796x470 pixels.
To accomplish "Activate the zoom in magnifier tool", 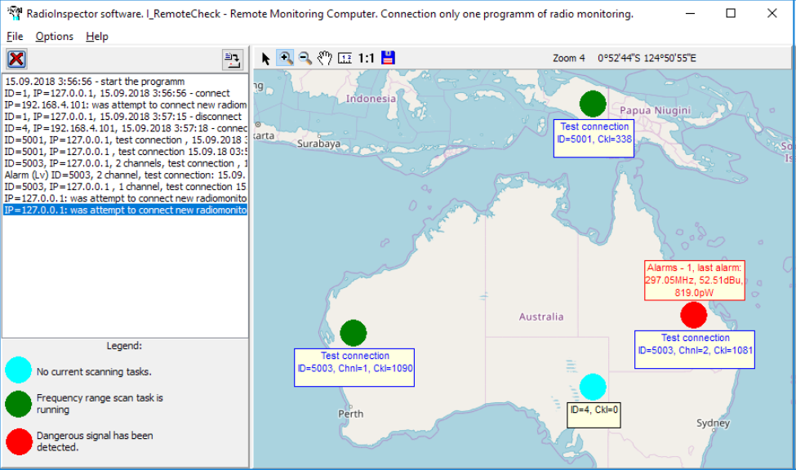I will click(x=285, y=59).
